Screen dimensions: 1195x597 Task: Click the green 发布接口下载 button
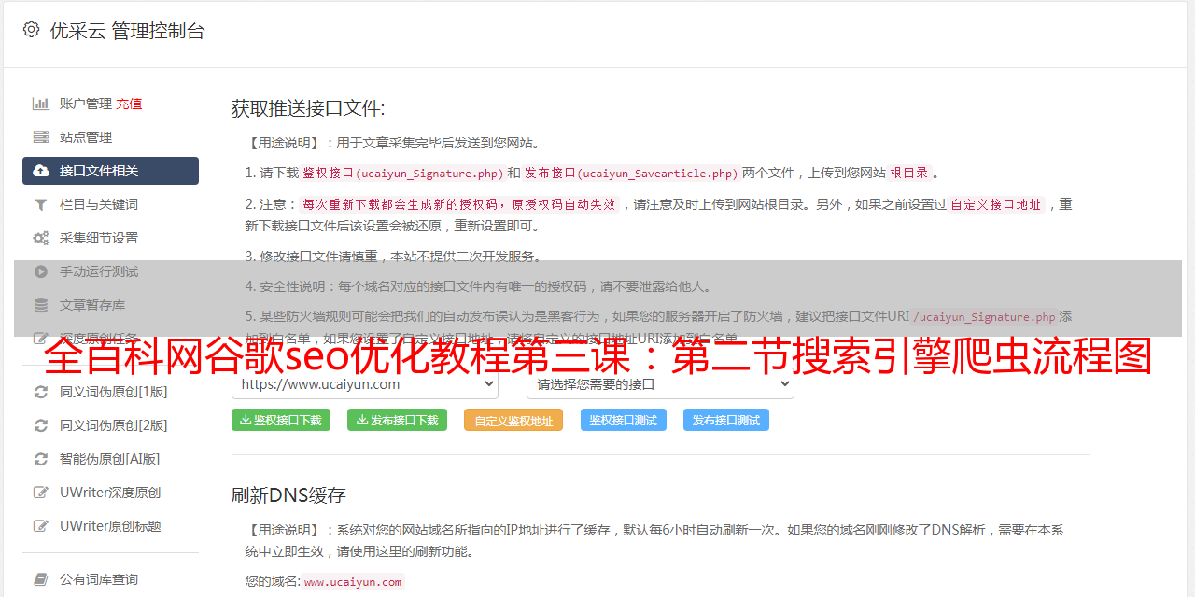(x=397, y=420)
